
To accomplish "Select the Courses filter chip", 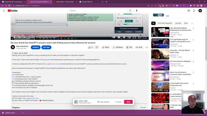I will coord(178,23).
